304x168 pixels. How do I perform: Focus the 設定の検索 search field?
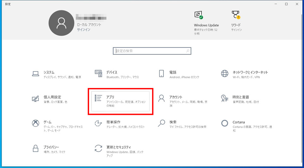(x=152, y=51)
